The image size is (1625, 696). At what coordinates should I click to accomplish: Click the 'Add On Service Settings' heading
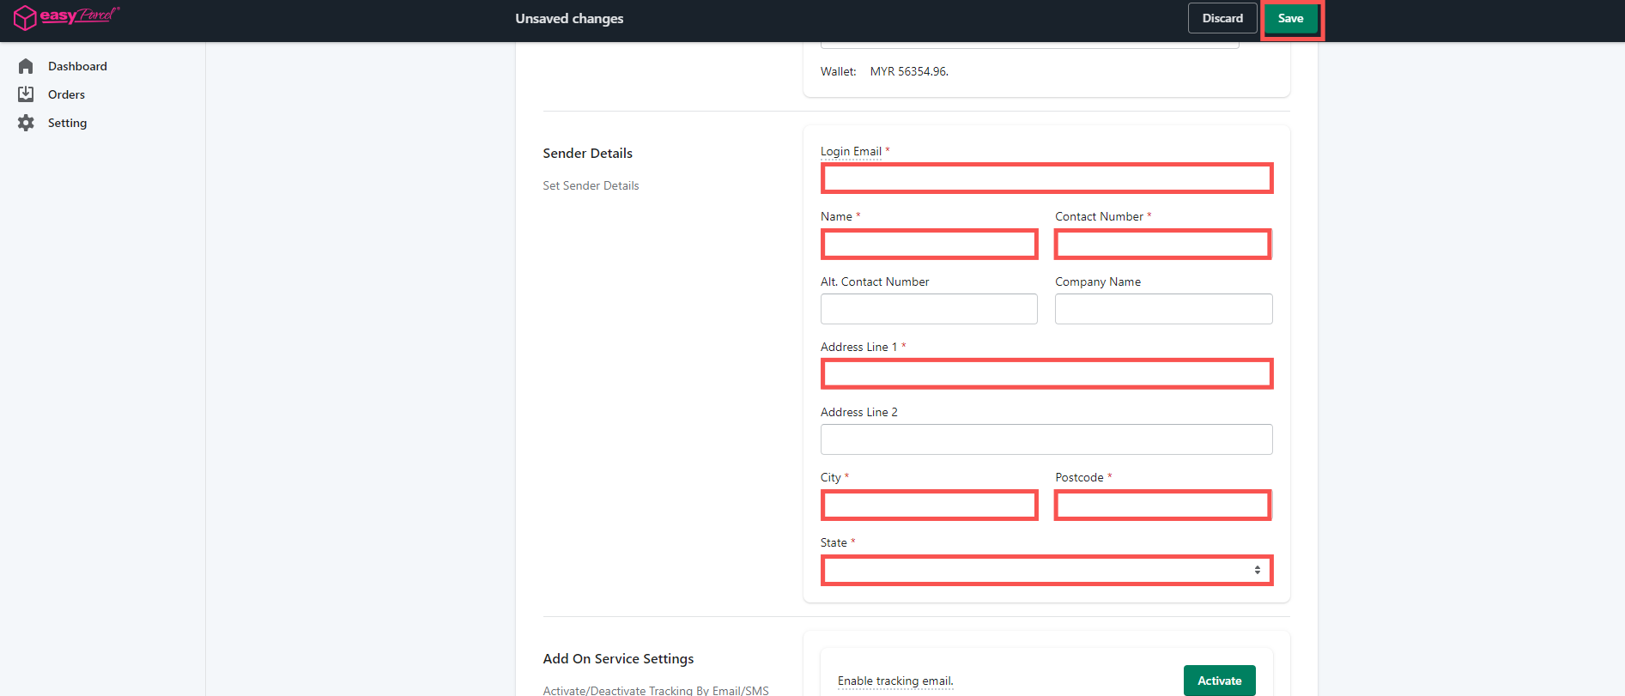618,658
